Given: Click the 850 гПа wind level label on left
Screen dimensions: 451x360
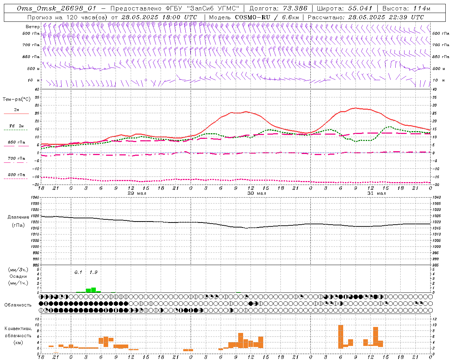Looking at the screenshot, I should (31, 57).
